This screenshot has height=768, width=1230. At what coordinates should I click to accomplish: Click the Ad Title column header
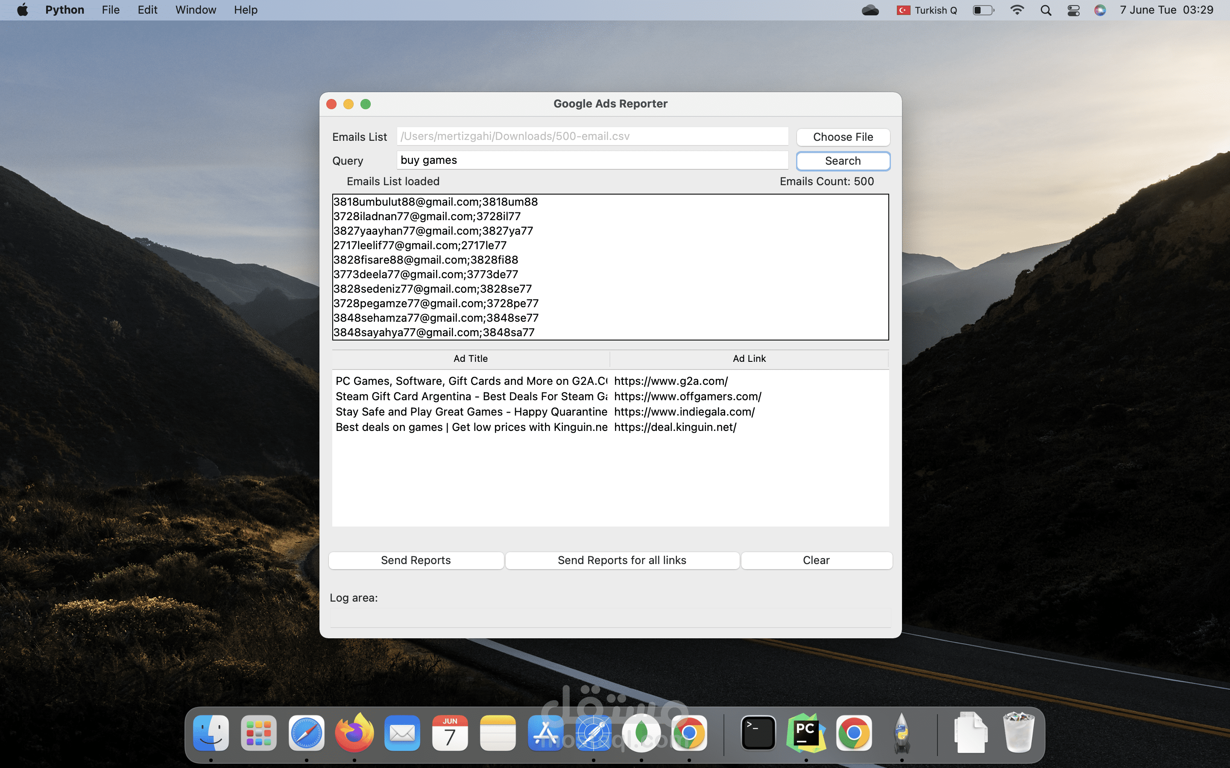point(470,358)
